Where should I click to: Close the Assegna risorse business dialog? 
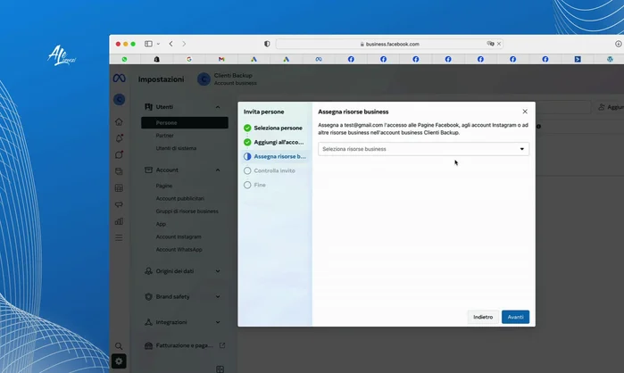[x=525, y=112]
